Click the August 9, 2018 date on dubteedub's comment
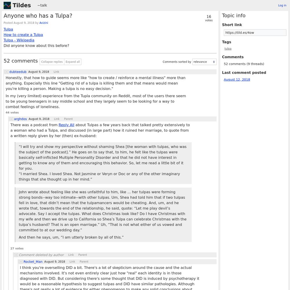 (39, 72)
